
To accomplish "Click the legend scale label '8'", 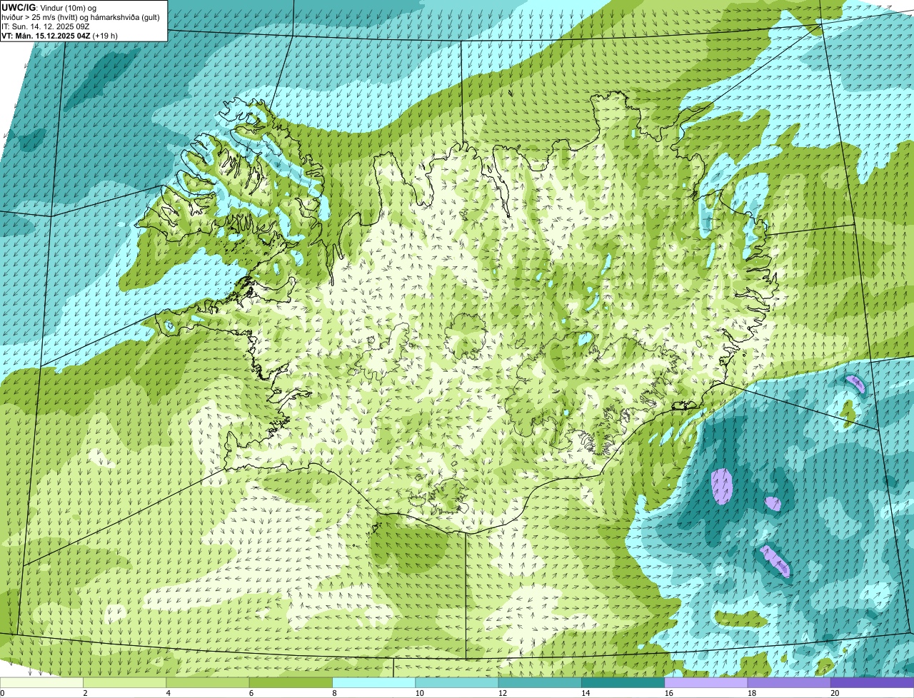I will point(333,693).
